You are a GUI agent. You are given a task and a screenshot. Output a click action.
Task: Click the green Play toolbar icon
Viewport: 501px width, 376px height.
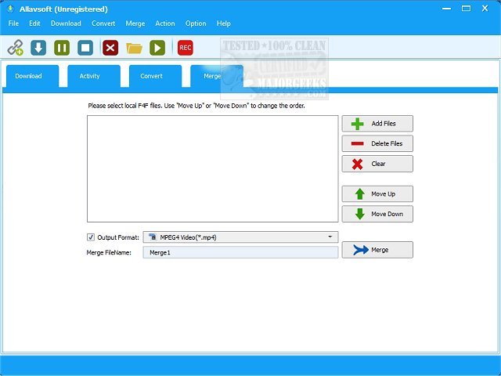pyautogui.click(x=157, y=48)
